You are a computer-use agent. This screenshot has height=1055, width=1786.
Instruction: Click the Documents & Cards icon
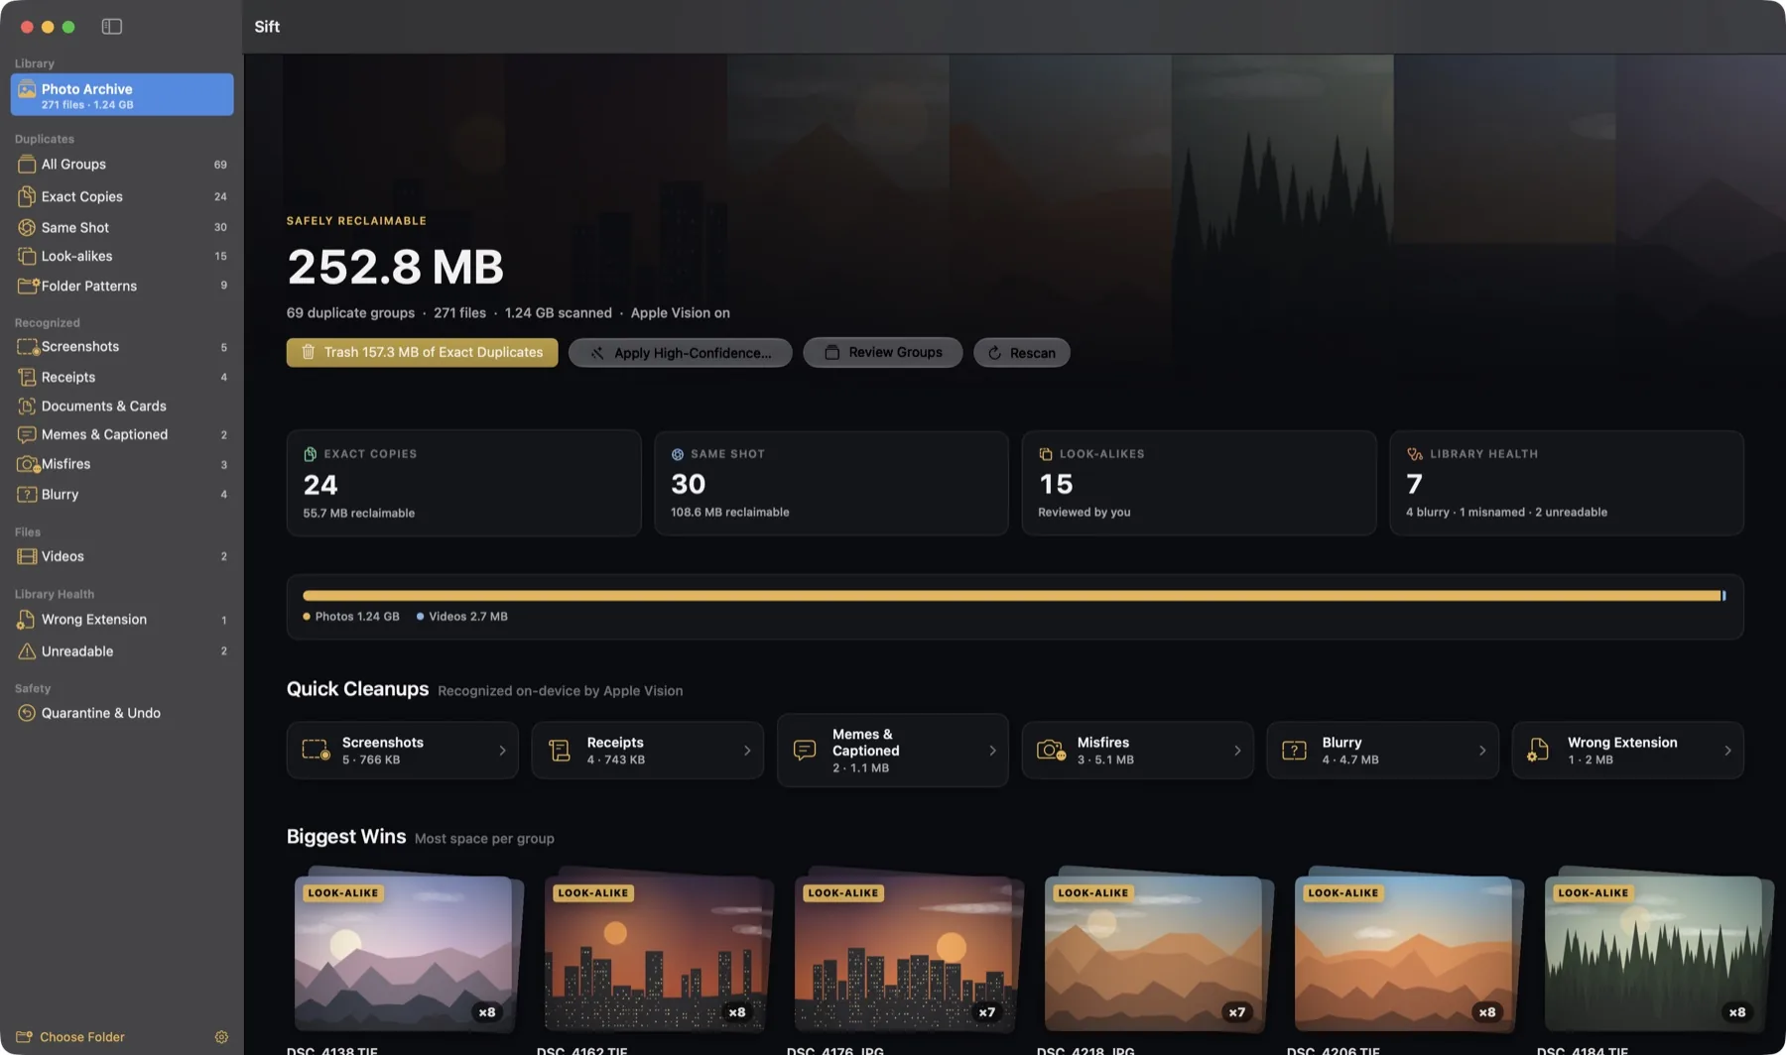(27, 406)
